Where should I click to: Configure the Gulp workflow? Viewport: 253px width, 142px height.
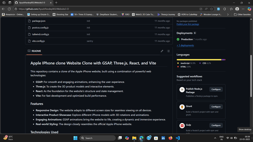click(216, 126)
